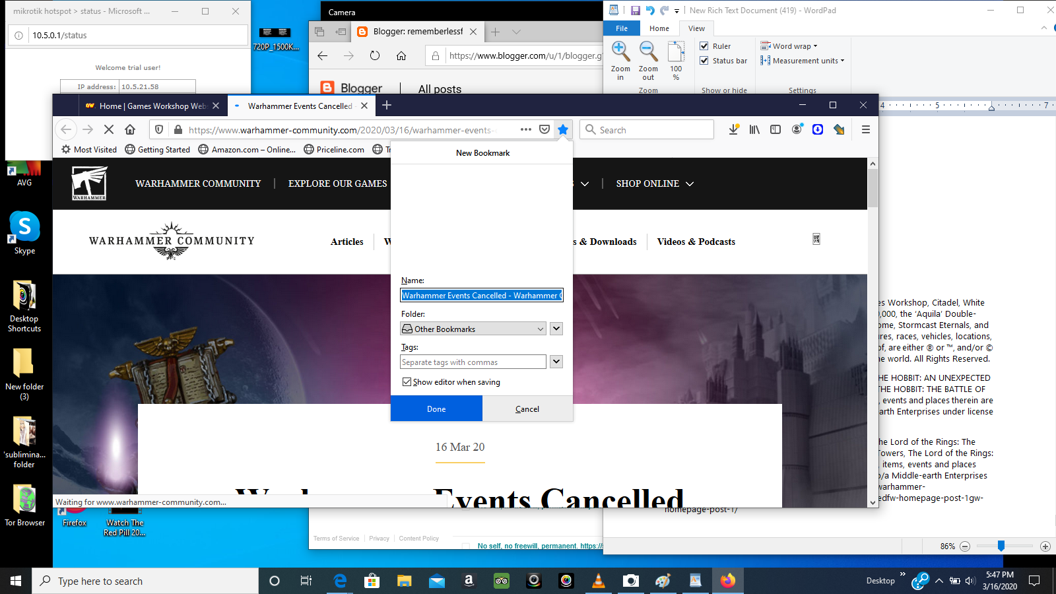The width and height of the screenshot is (1056, 594).
Task: Open Microsoft Store from taskbar
Action: click(x=372, y=581)
